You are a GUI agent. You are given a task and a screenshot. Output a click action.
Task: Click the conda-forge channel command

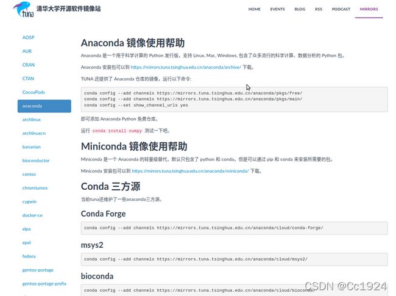click(203, 228)
